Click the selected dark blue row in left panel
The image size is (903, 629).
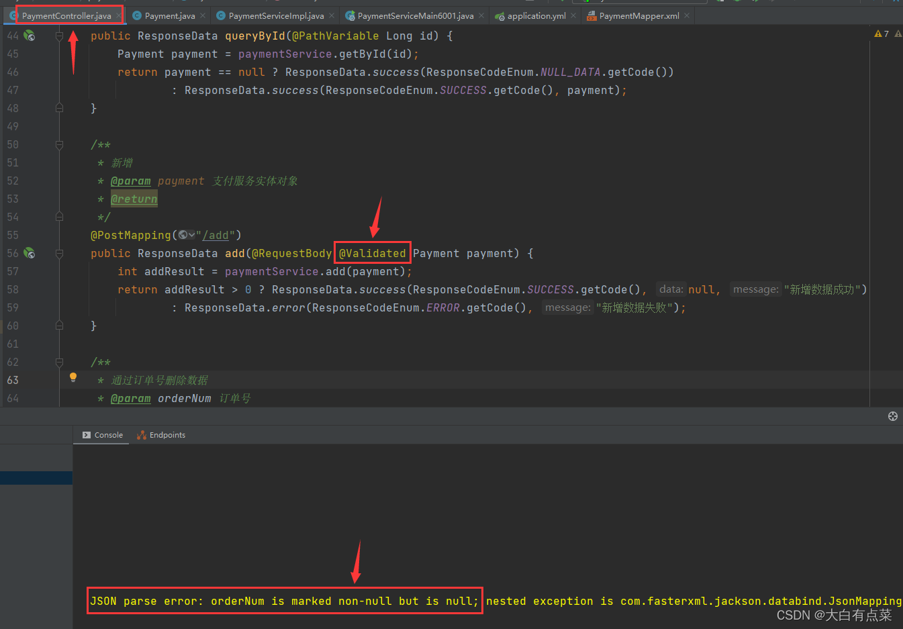pos(36,477)
